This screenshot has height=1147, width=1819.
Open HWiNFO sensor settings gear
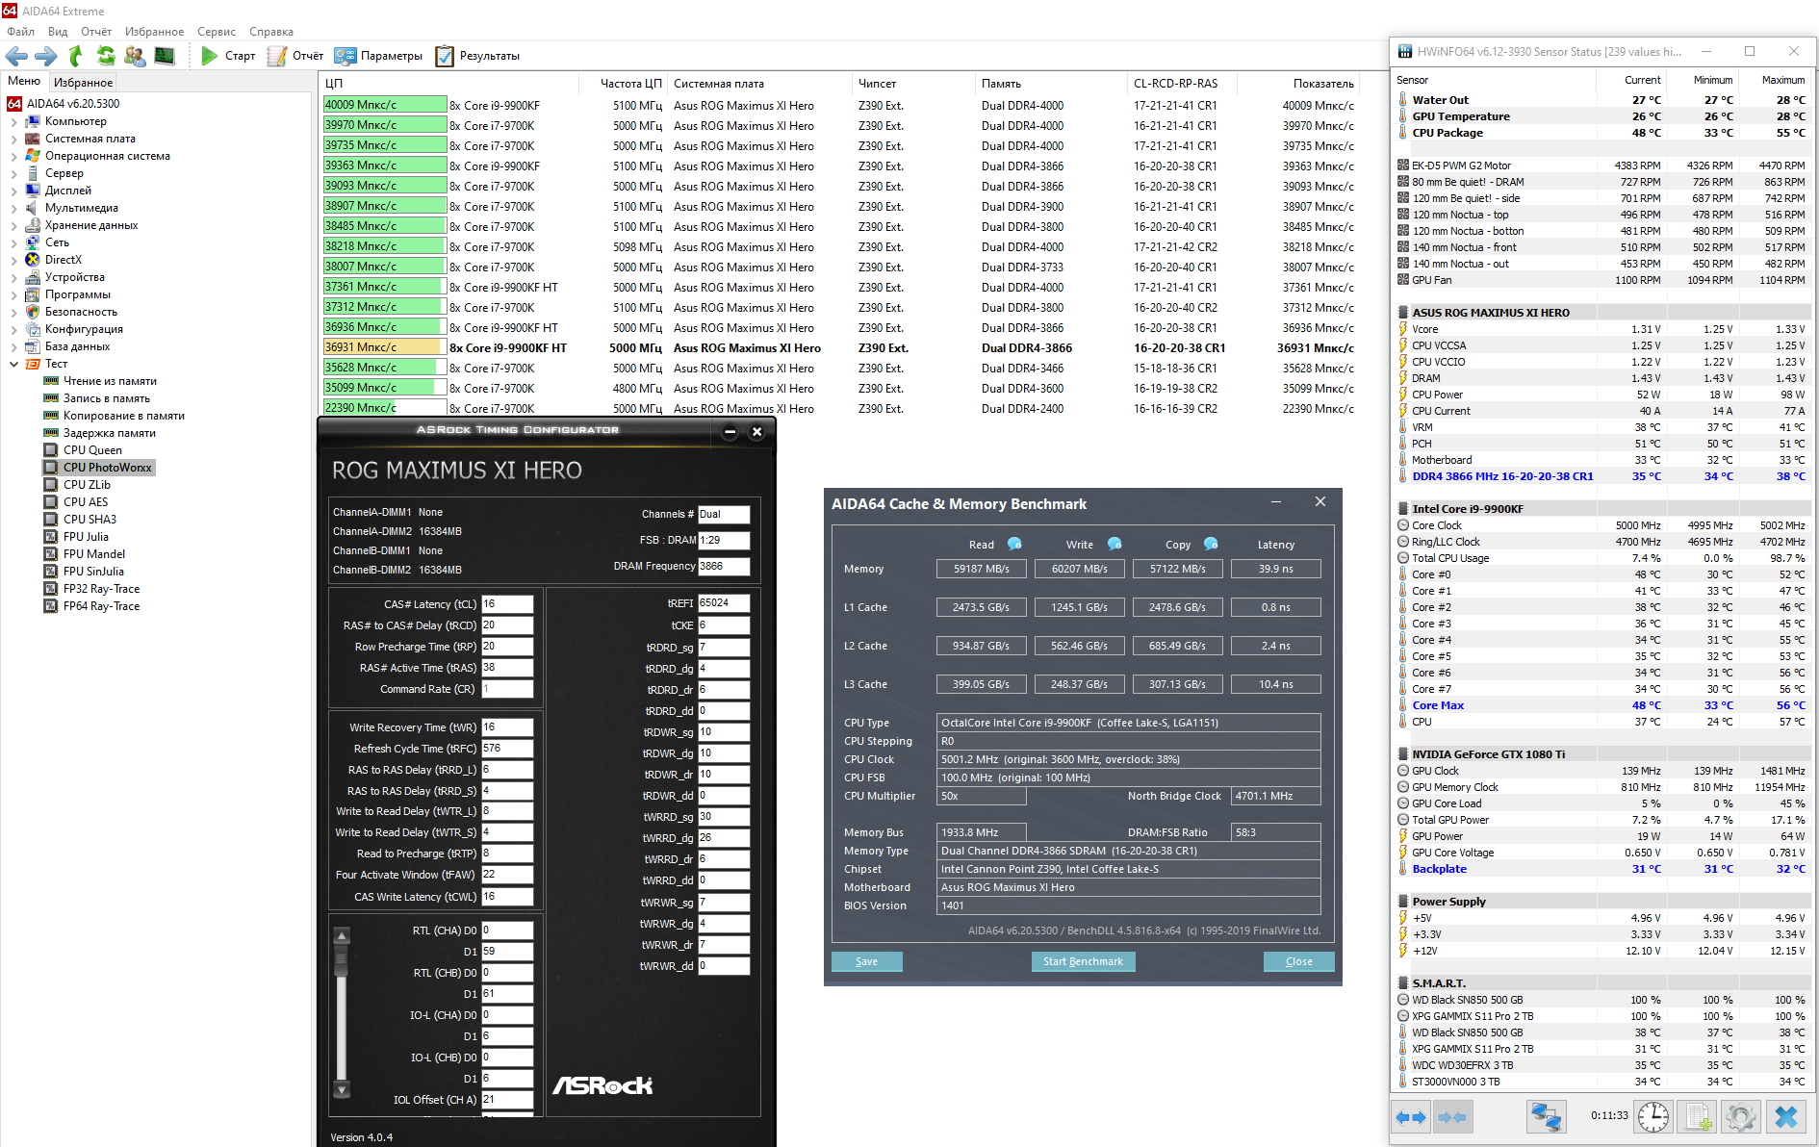pyautogui.click(x=1741, y=1117)
